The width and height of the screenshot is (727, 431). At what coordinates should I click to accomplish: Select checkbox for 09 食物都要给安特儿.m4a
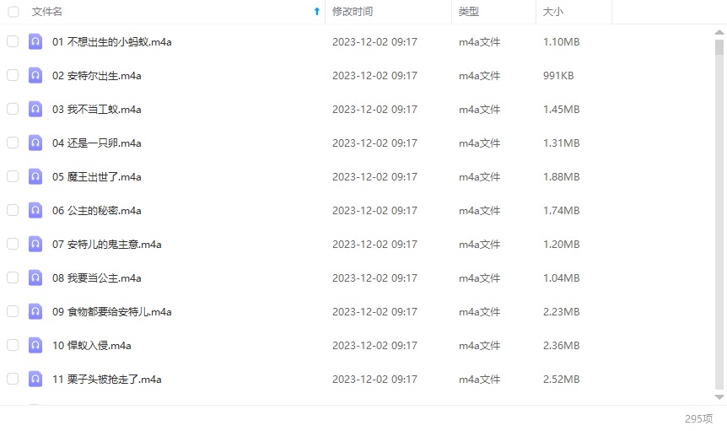[x=13, y=311]
